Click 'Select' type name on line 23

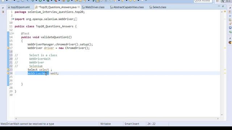click(33, 70)
